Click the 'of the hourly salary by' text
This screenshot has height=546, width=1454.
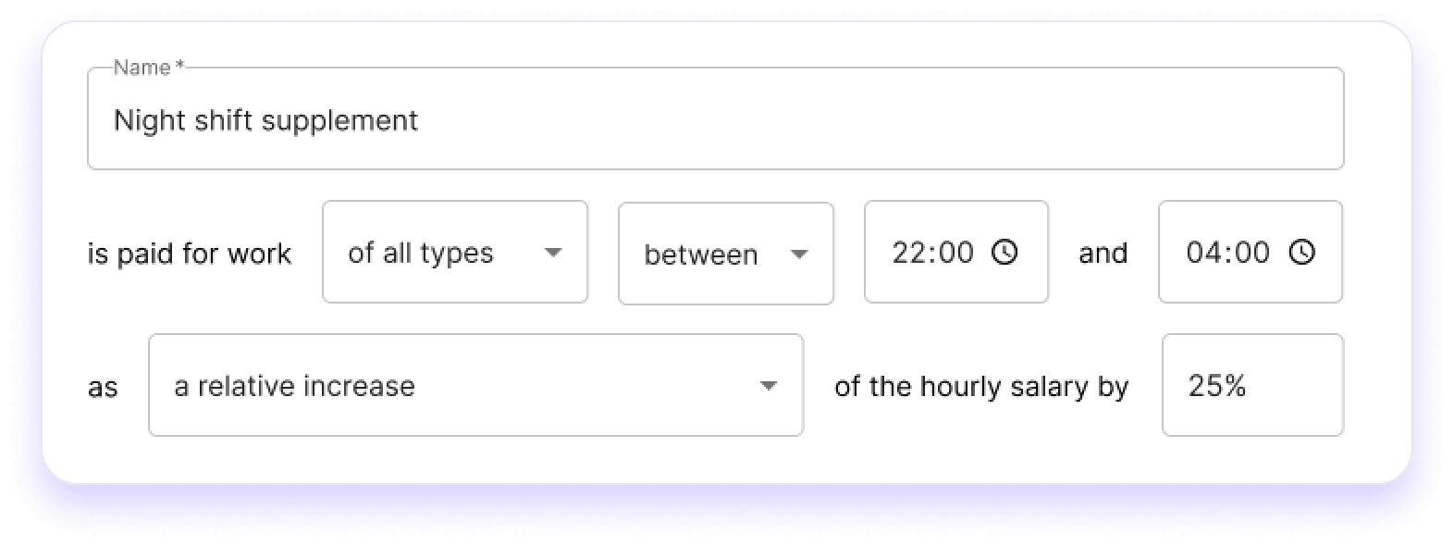click(x=981, y=386)
